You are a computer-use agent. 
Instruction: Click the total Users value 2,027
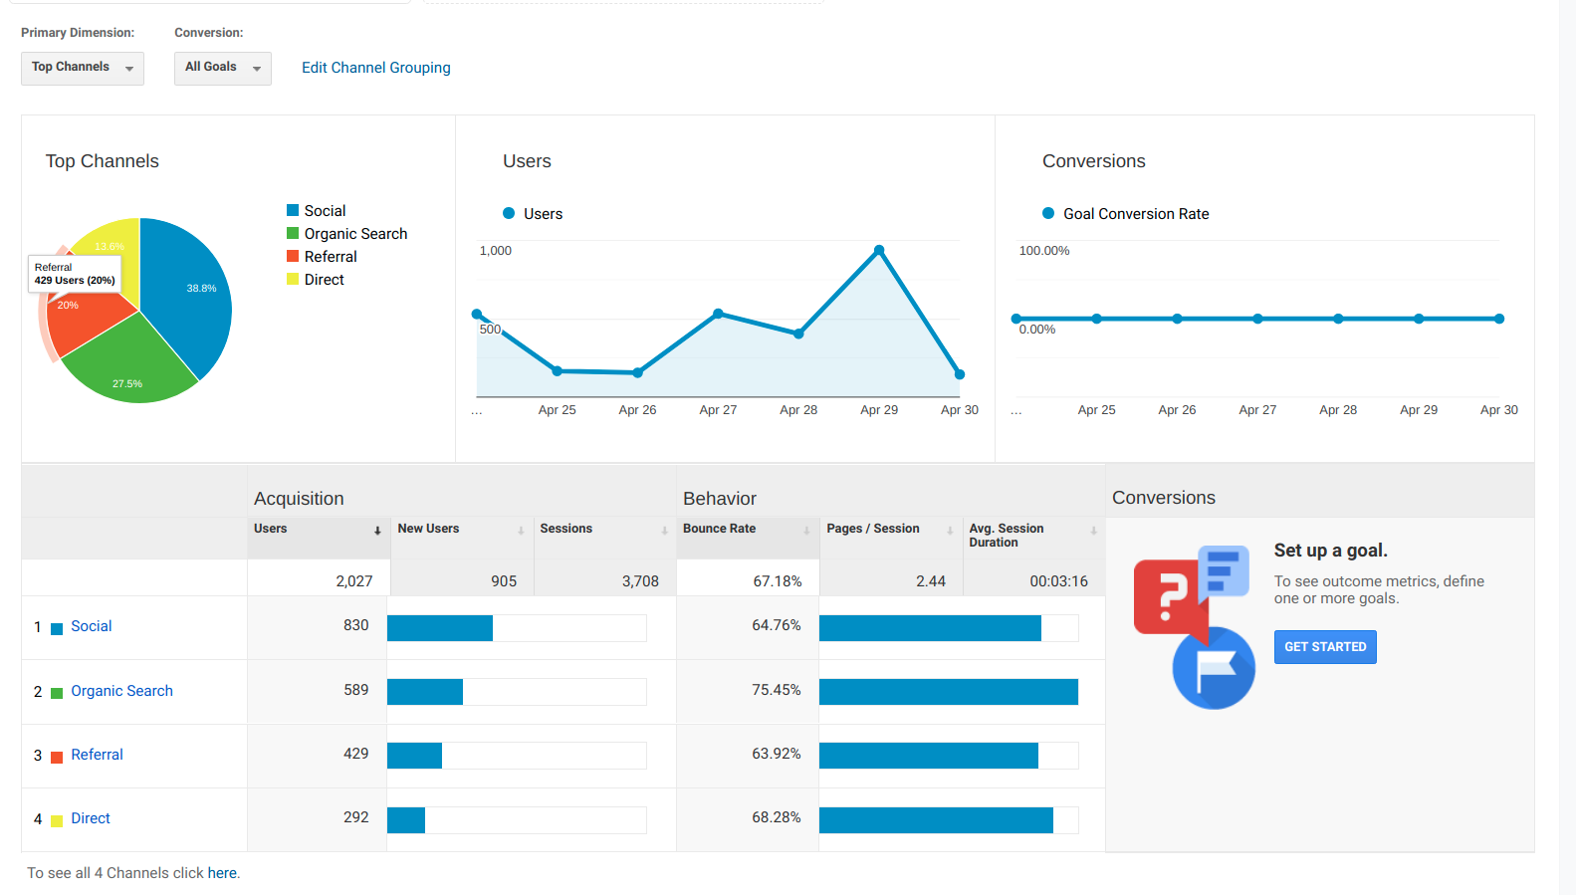(354, 581)
